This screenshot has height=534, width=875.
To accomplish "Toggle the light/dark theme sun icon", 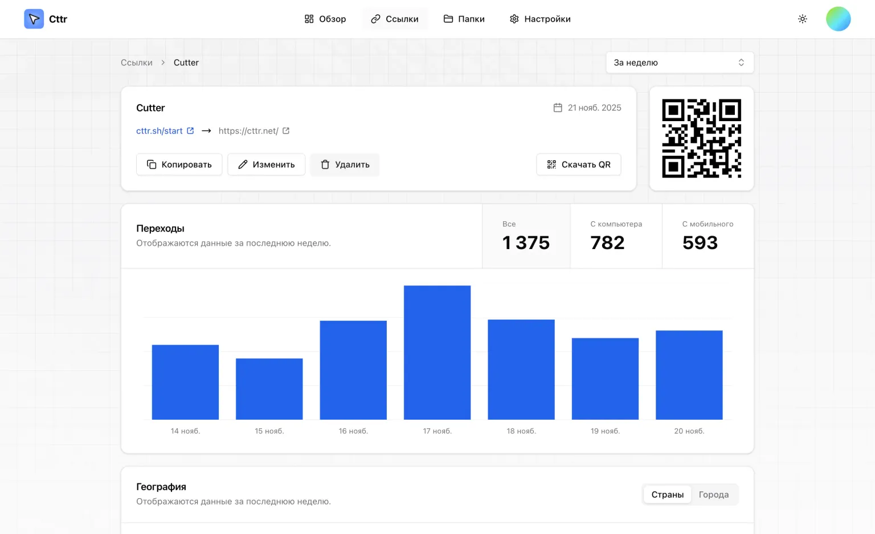I will [802, 19].
